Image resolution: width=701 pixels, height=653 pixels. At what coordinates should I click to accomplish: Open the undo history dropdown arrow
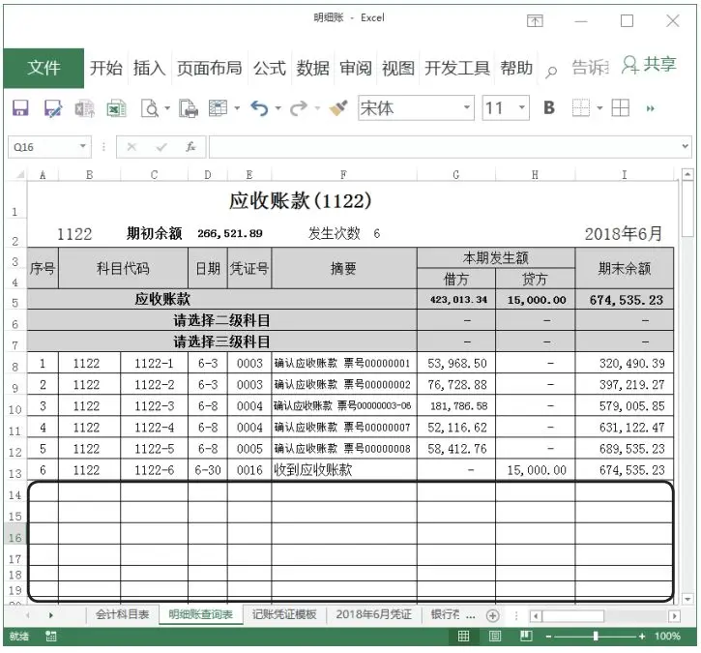click(x=277, y=108)
